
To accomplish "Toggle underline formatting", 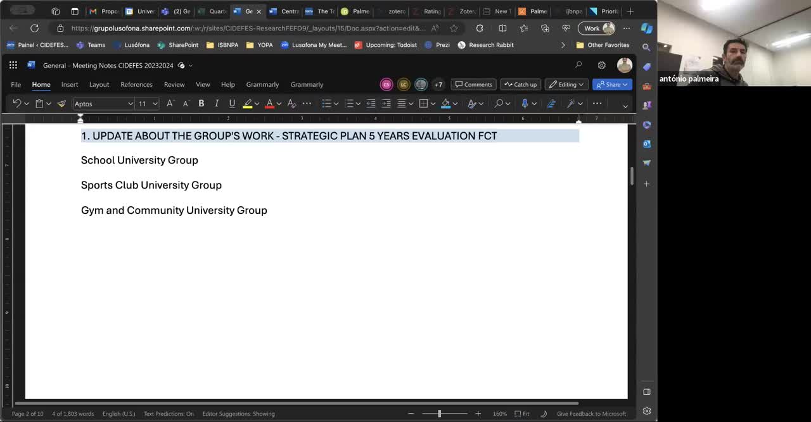I will pos(232,103).
